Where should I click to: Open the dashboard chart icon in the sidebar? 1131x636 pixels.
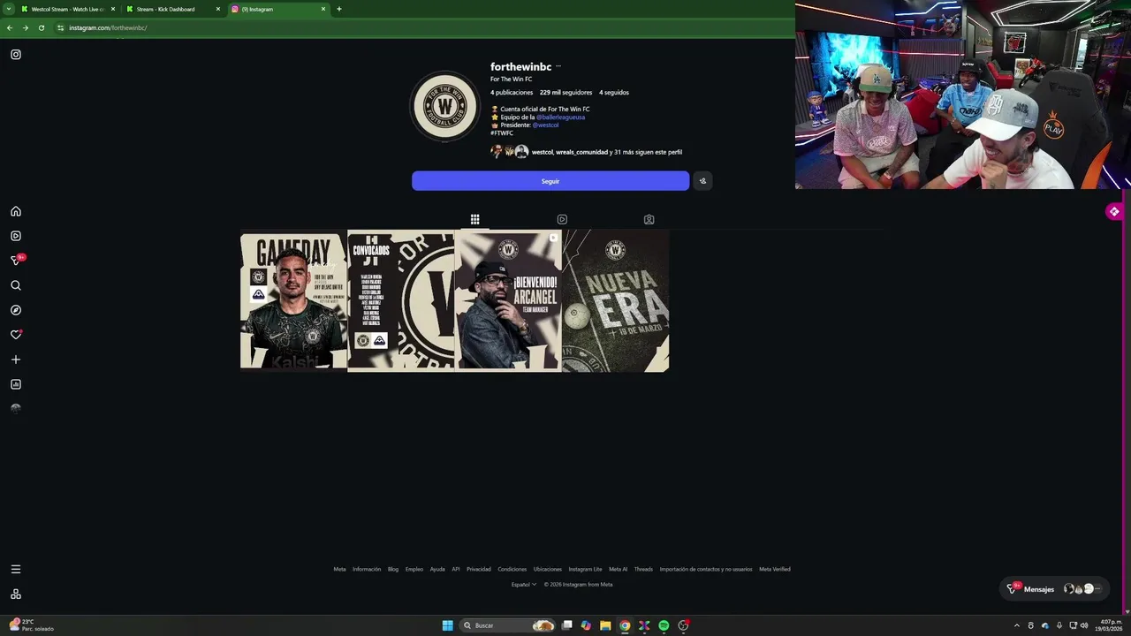[16, 384]
